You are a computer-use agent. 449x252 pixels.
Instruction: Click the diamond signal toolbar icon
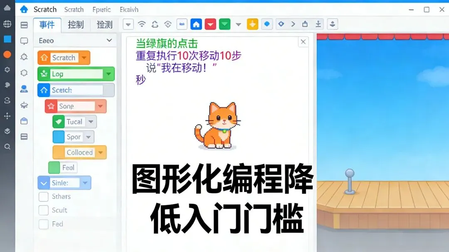168,24
